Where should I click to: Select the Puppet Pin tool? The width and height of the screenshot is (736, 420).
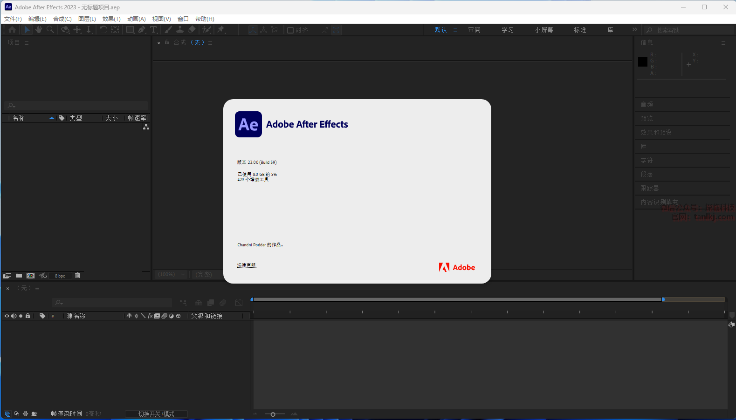pyautogui.click(x=221, y=30)
